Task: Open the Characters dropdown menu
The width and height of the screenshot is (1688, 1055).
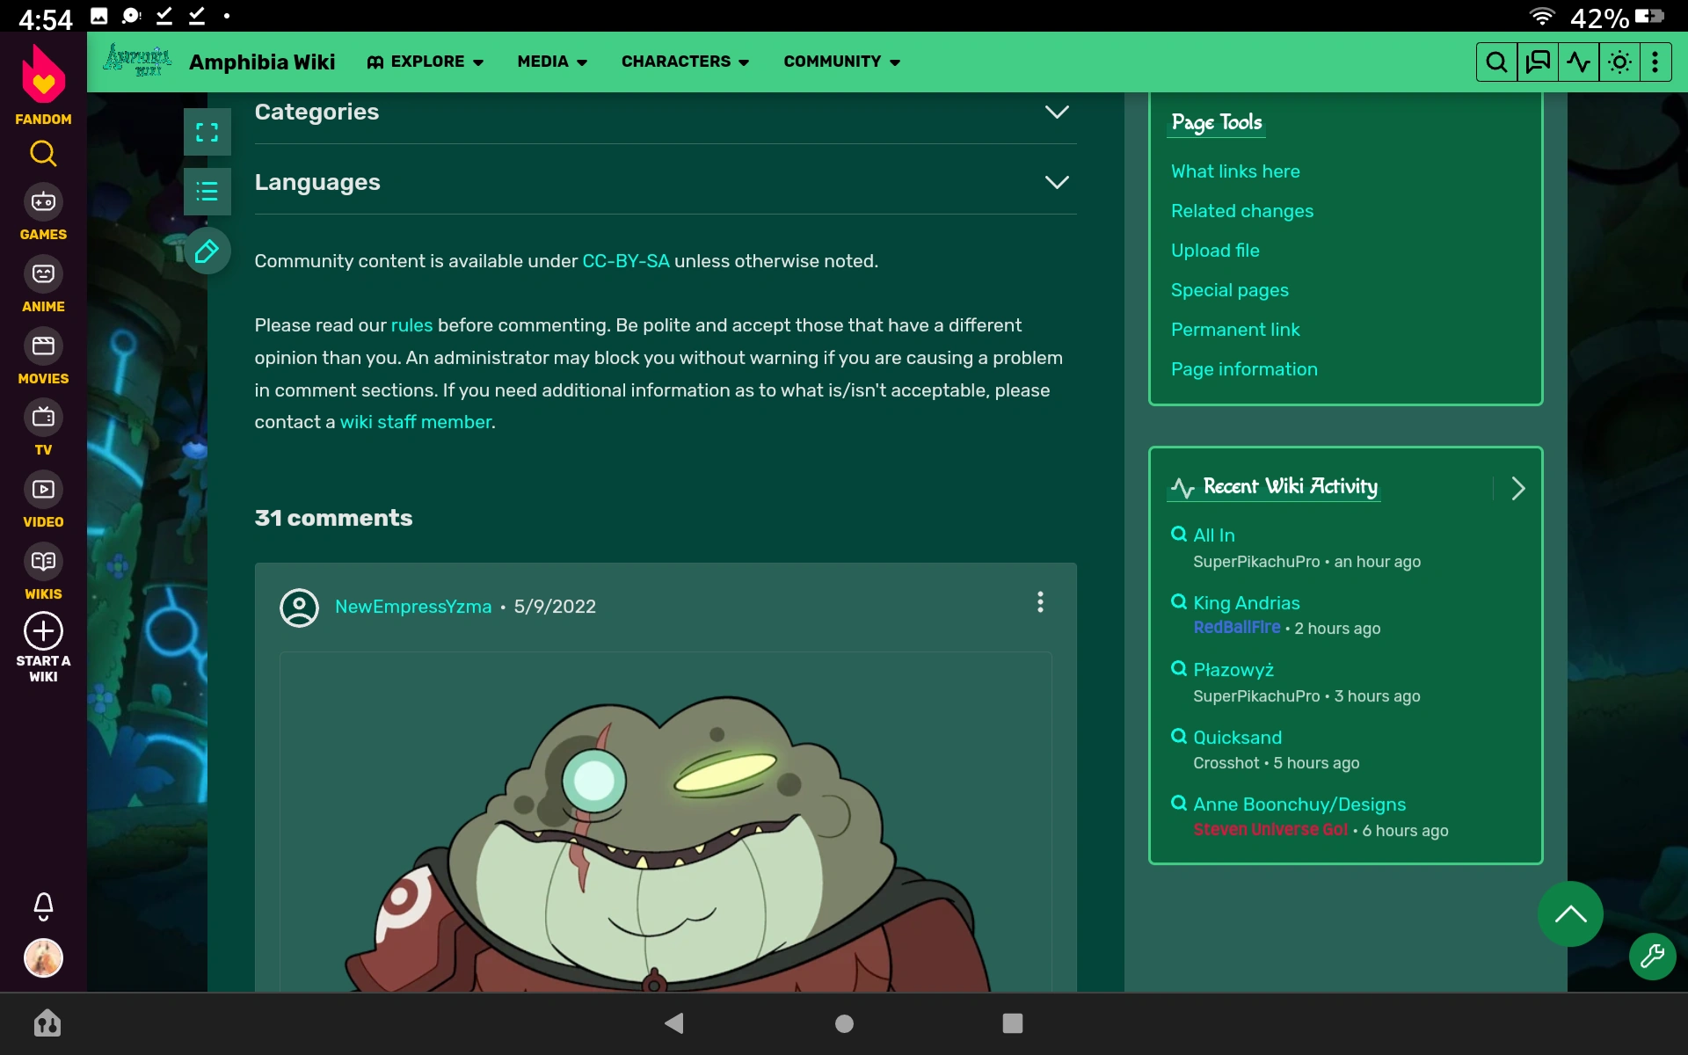Action: 685,62
